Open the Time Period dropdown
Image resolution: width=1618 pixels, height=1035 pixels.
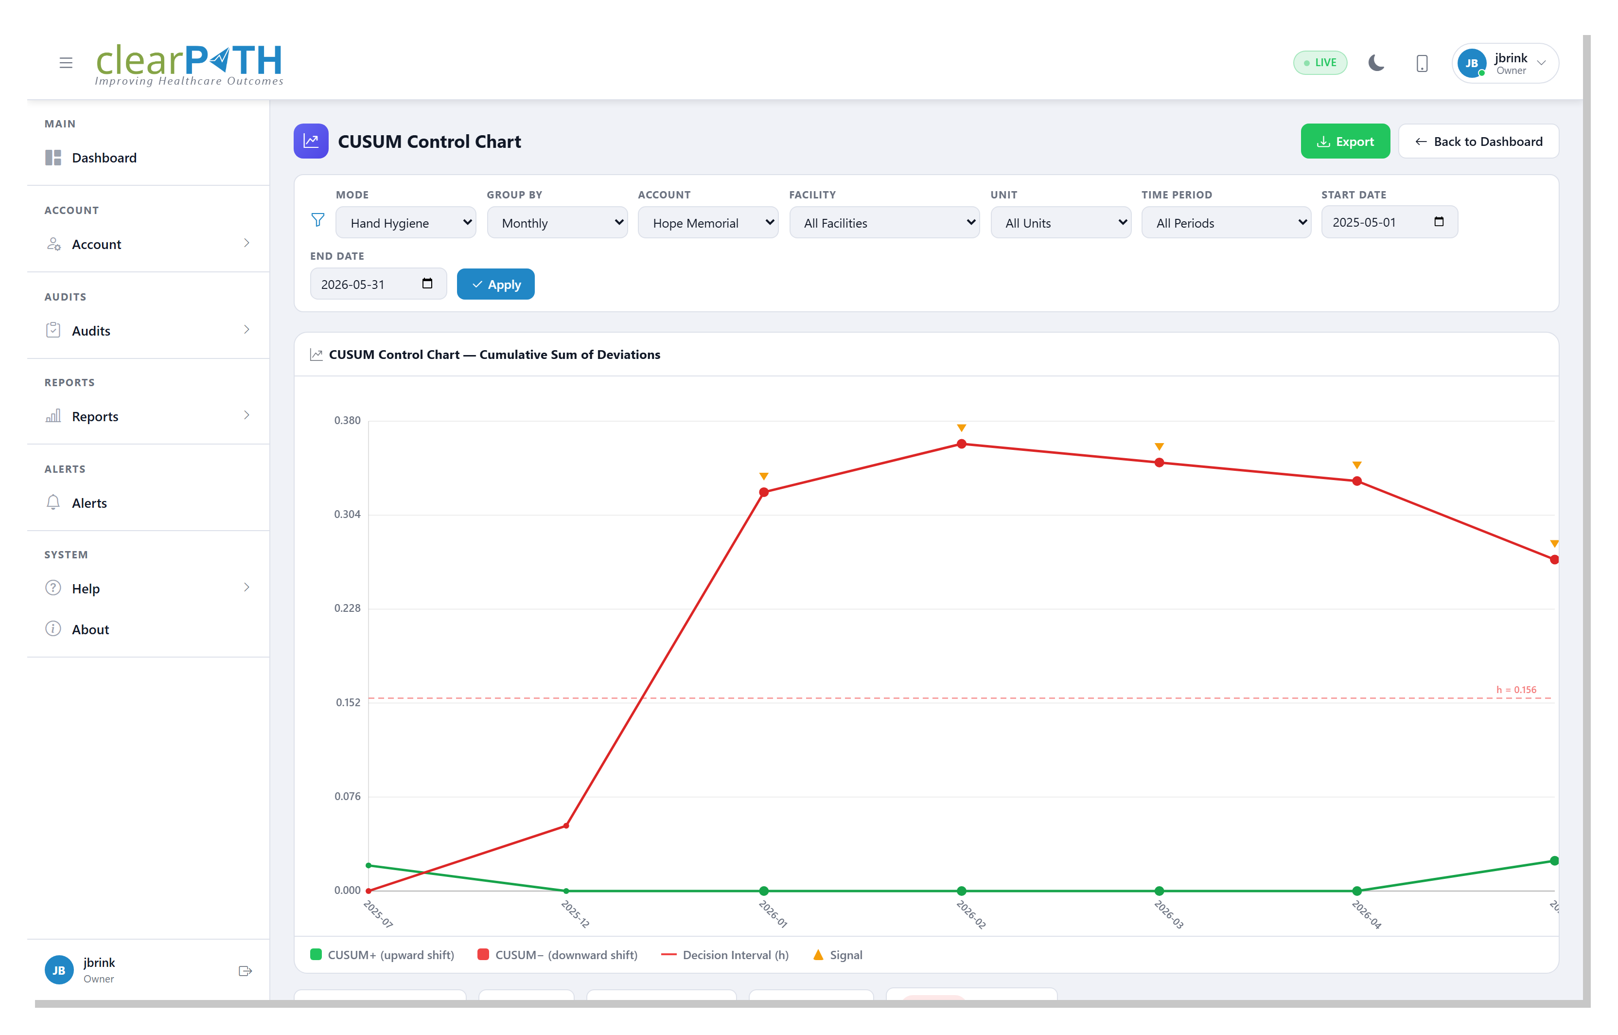(1226, 222)
